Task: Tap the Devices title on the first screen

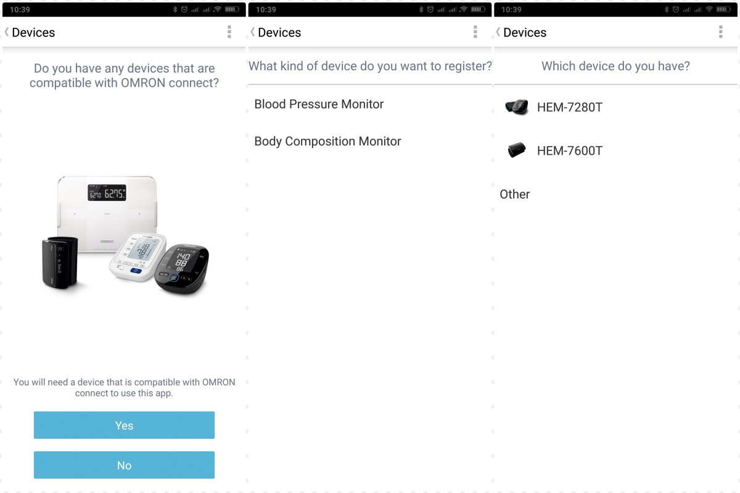Action: tap(33, 33)
